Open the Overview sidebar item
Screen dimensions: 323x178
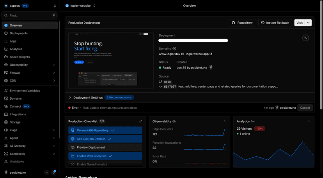30,25
